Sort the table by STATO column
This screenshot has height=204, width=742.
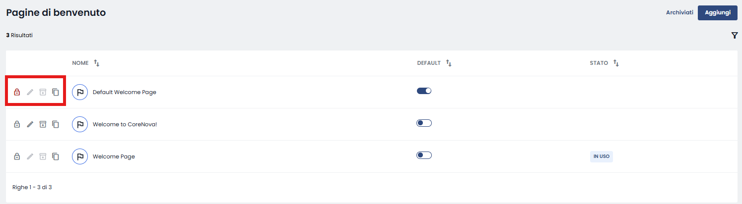pos(616,63)
